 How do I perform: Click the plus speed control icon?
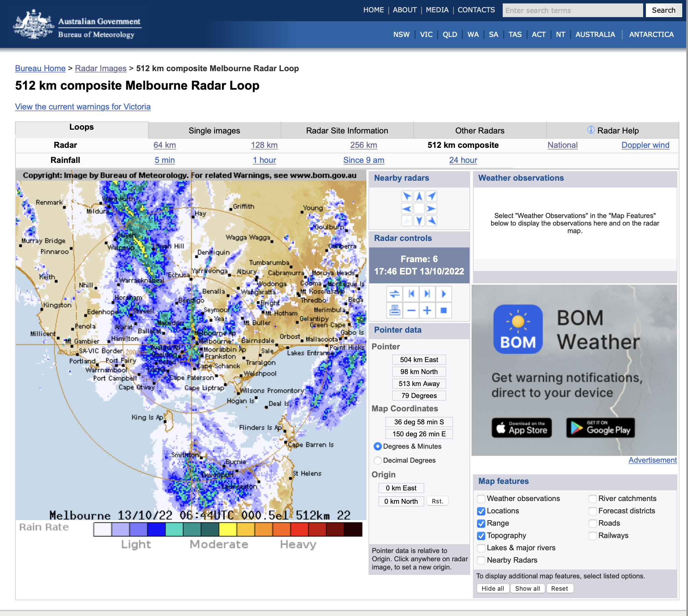[x=427, y=310]
